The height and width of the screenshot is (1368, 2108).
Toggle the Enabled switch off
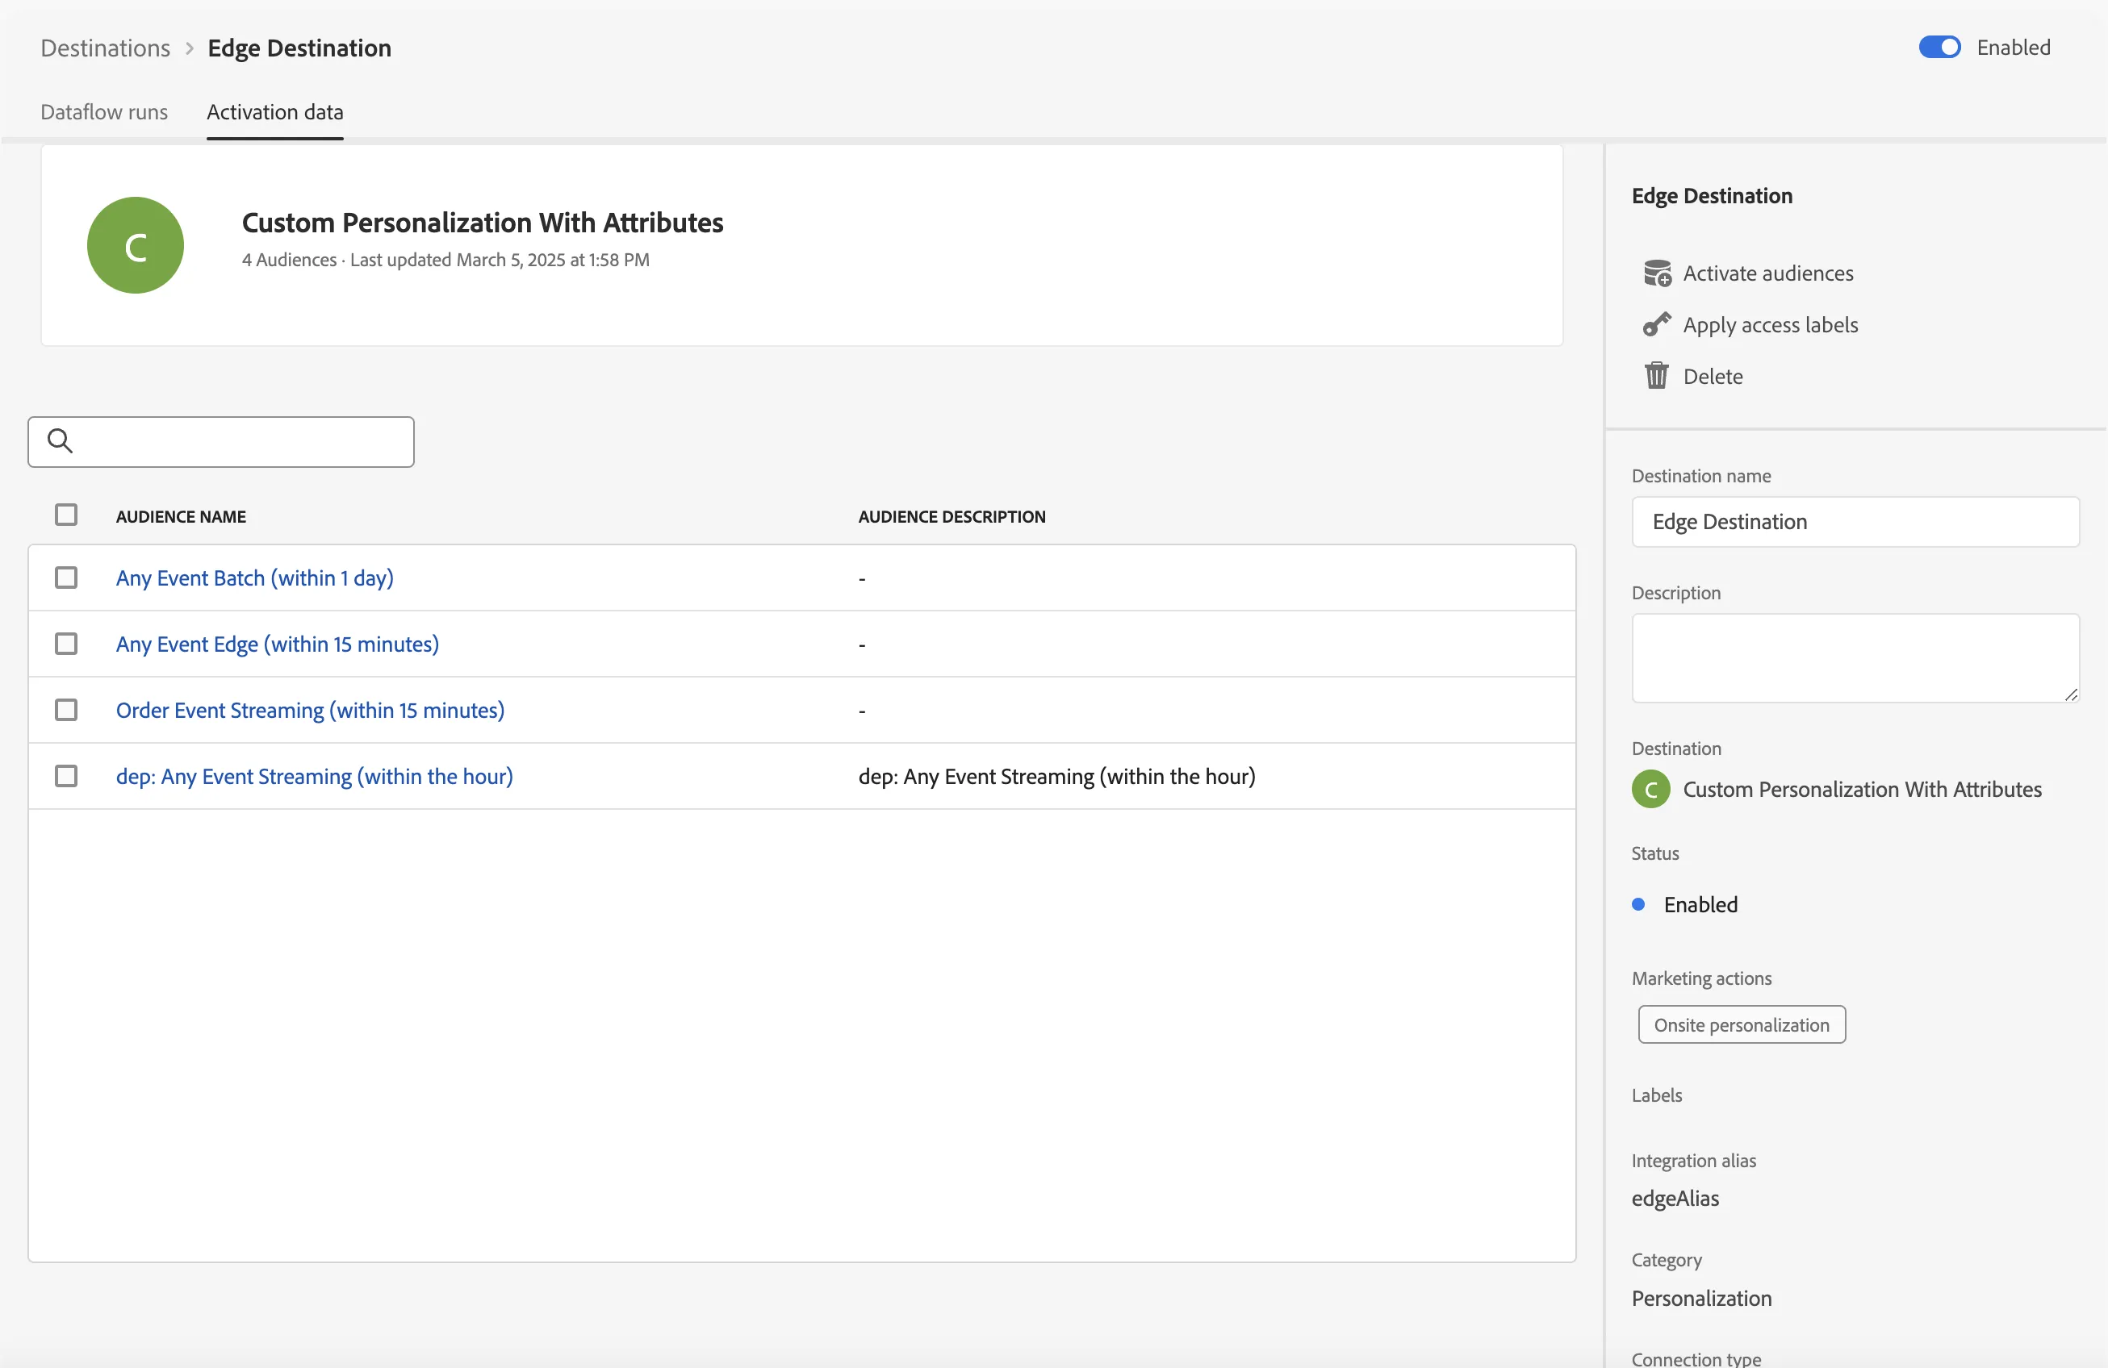tap(1939, 48)
